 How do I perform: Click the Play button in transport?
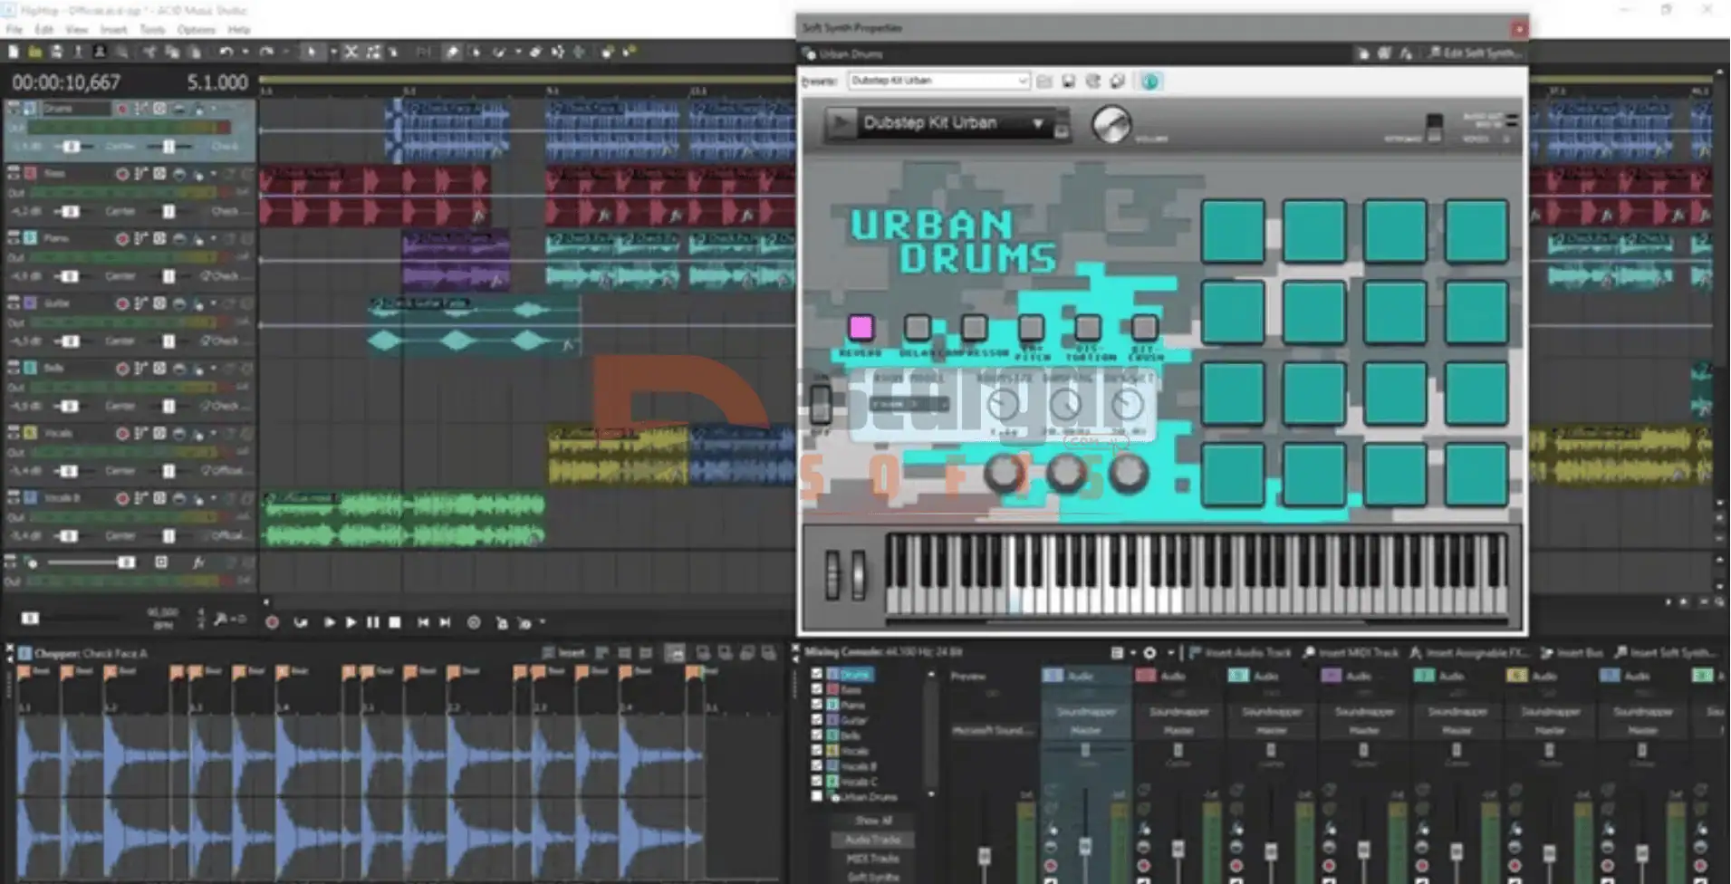[351, 622]
